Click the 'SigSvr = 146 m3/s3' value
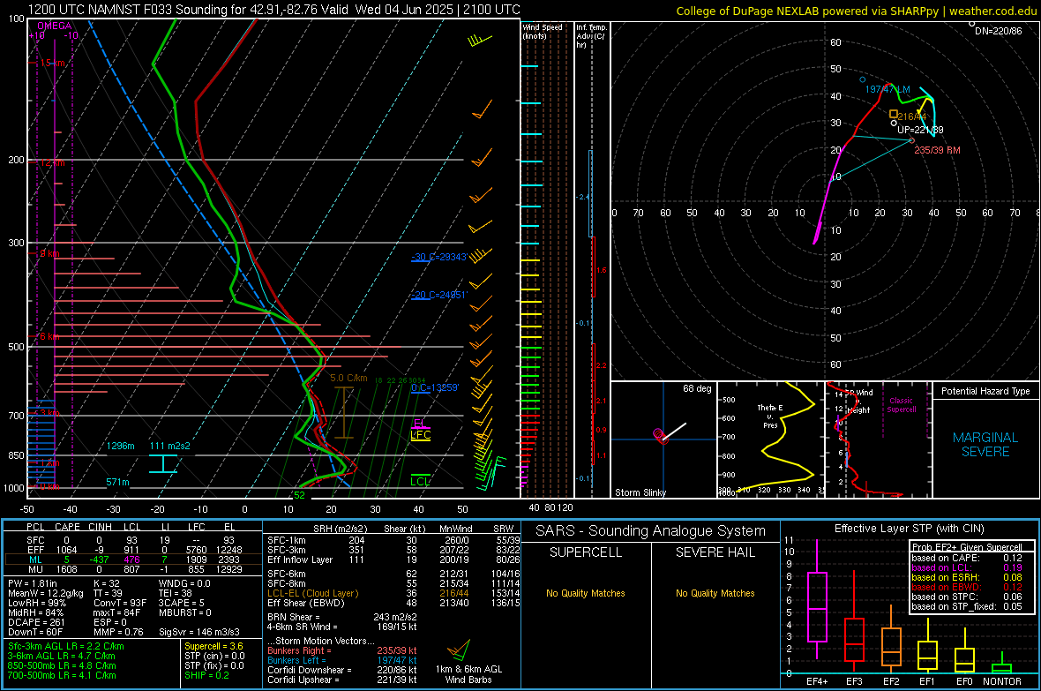Screen dimensions: 1041x691 [199, 632]
